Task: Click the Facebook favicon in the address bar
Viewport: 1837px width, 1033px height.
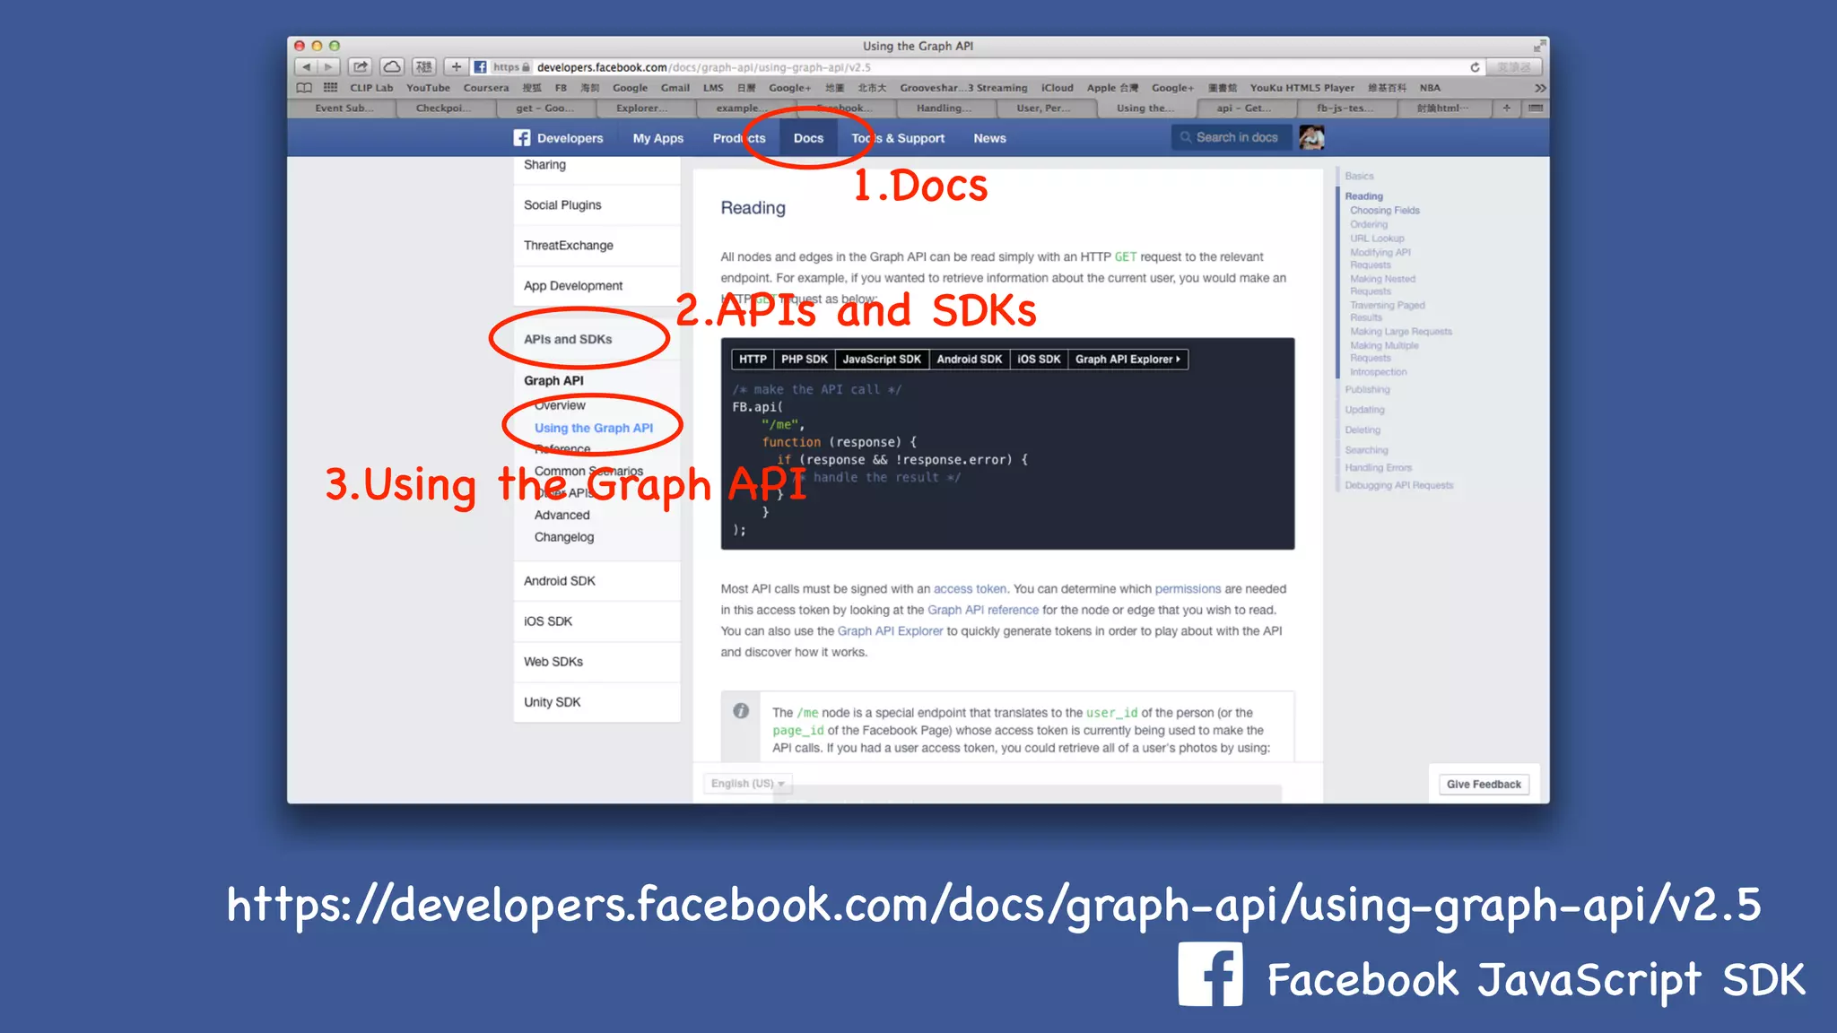Action: [481, 67]
